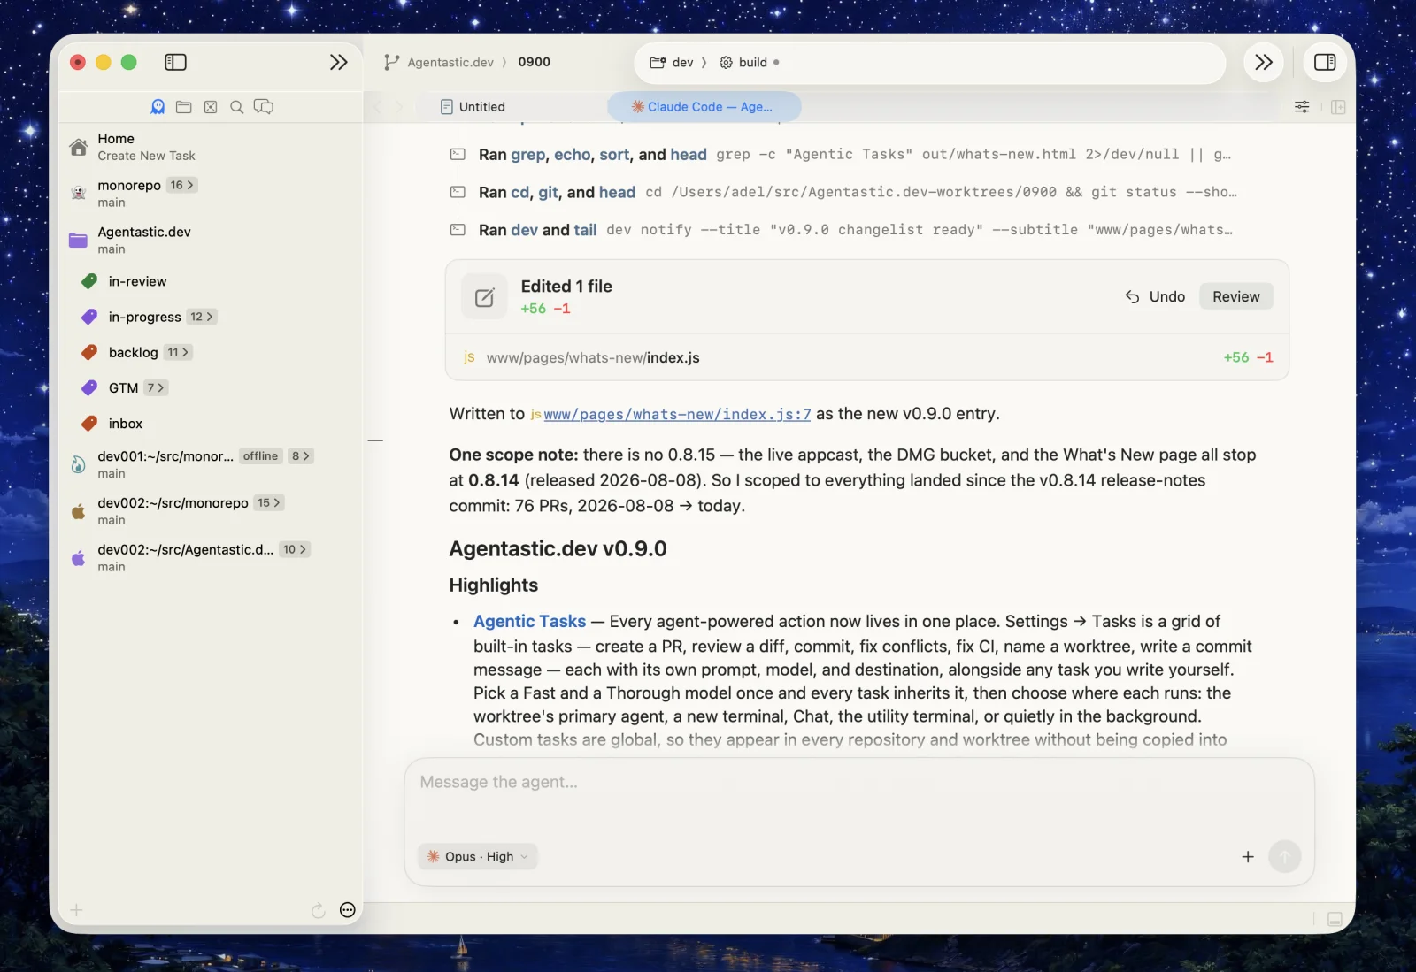Click the dev001 remote host icon
Screen dimensions: 1416x972
(x=79, y=464)
